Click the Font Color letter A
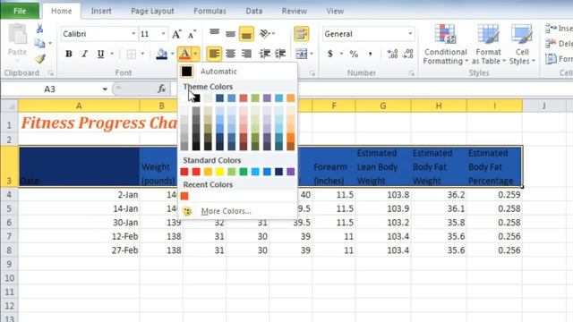This screenshot has width=573, height=322. click(185, 54)
